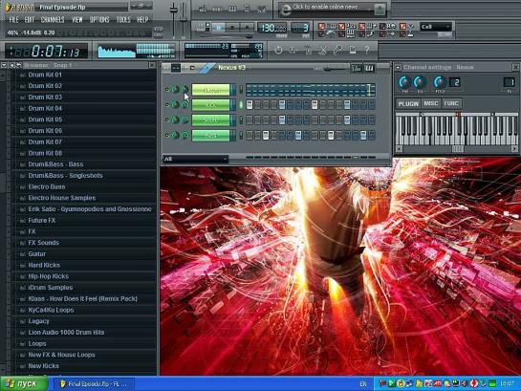This screenshot has height=391, width=521.
Task: Open the TOOLS menu
Action: click(123, 20)
